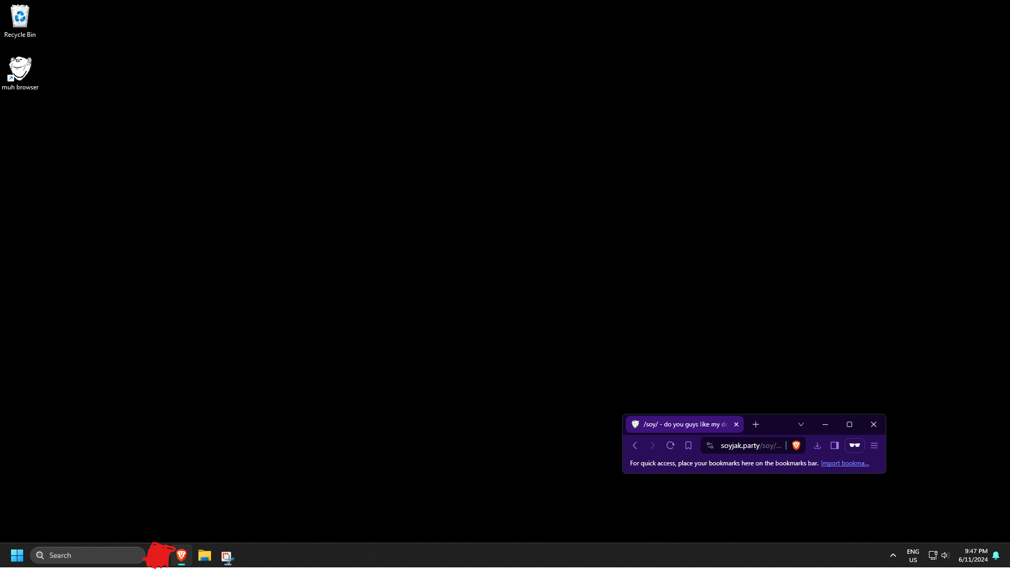Open the private window sunglasses icon
Screen dimensions: 1010x570
click(x=854, y=445)
